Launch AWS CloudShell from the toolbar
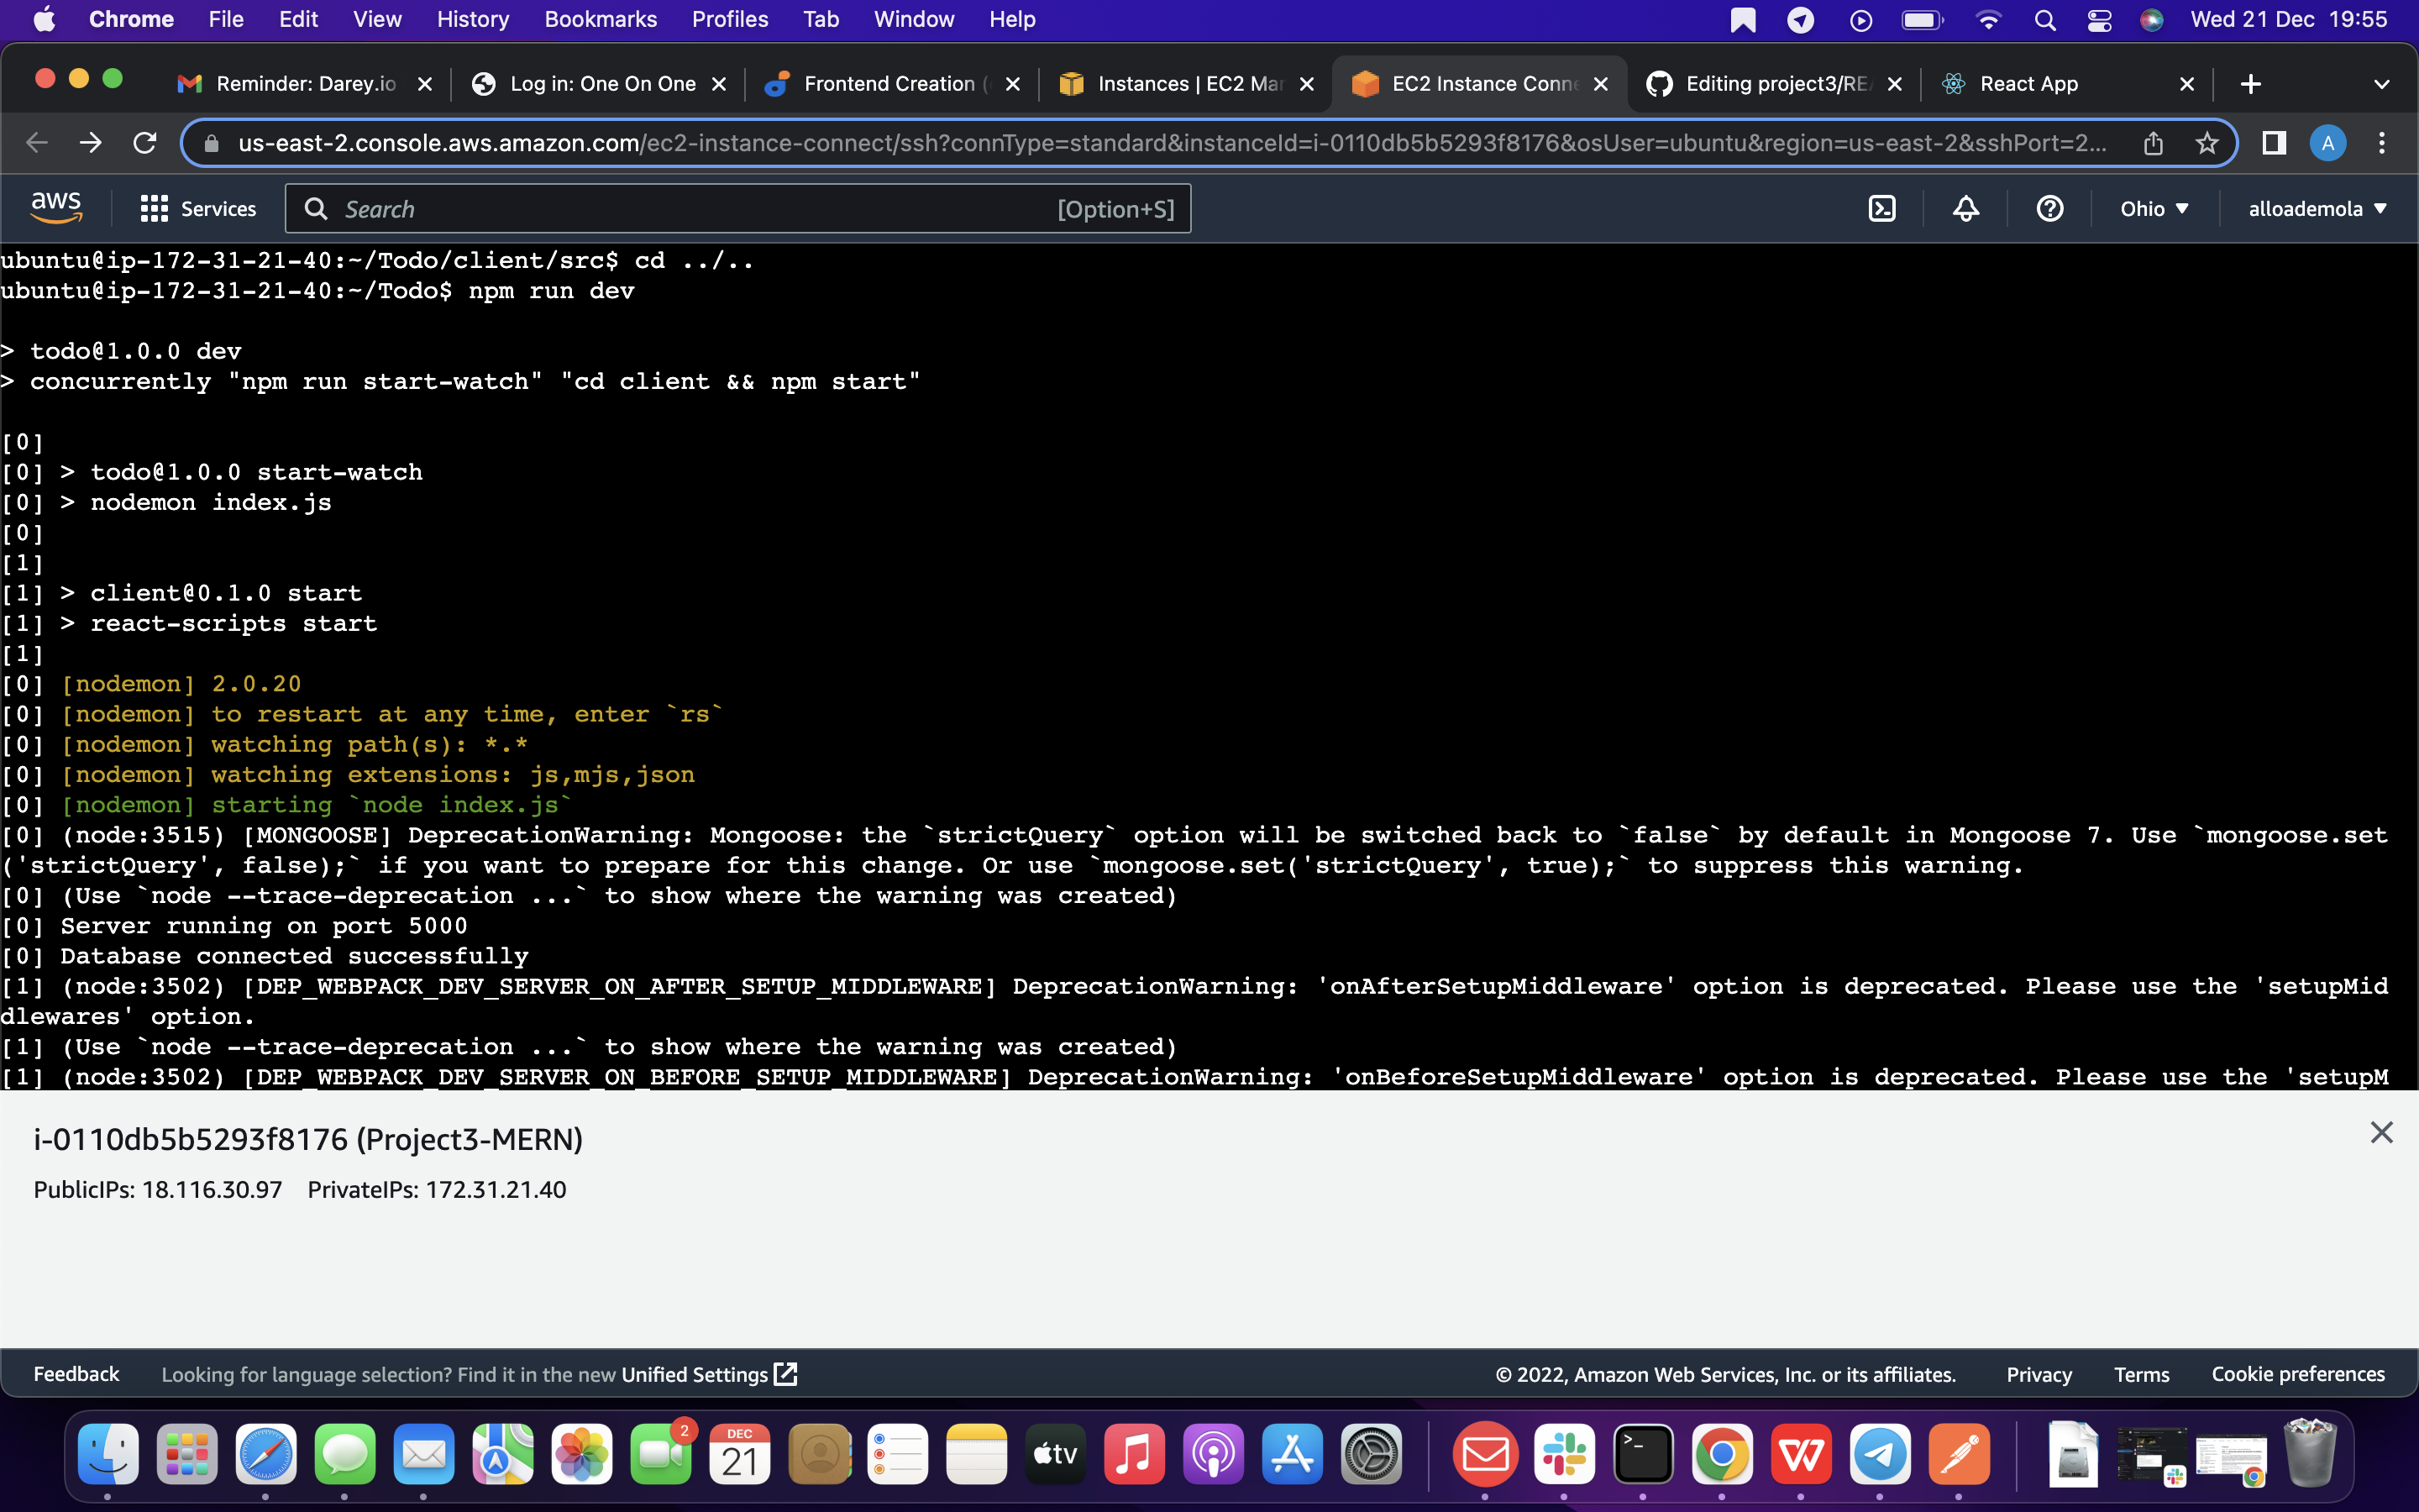 point(1883,208)
